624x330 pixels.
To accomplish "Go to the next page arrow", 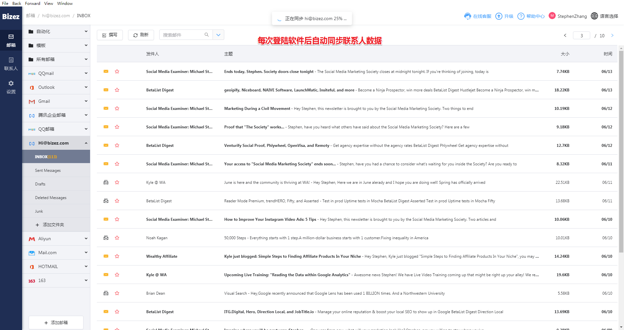I will pos(612,35).
